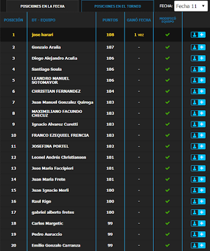Screen dimensions: 210x251
Task: Open Leonel Andrés Christiansen's team
Action: point(59,158)
